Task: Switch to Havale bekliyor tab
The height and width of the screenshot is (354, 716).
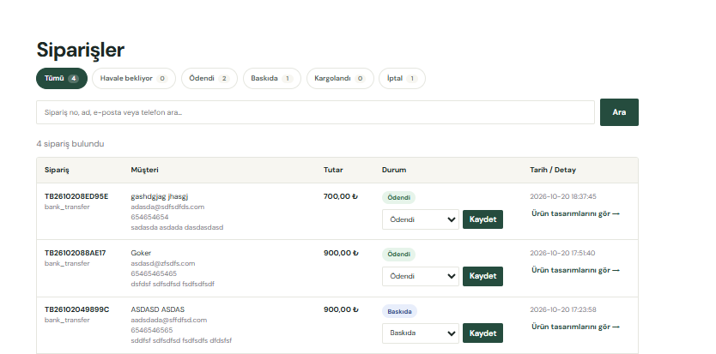Action: pos(134,79)
